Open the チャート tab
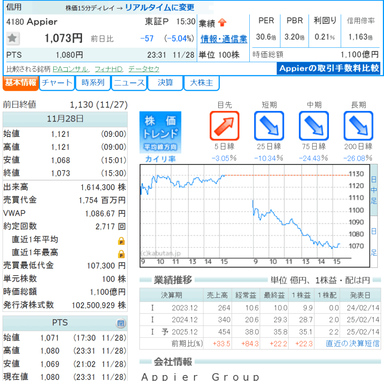Image resolution: width=384 pixels, height=381 pixels. (x=57, y=83)
